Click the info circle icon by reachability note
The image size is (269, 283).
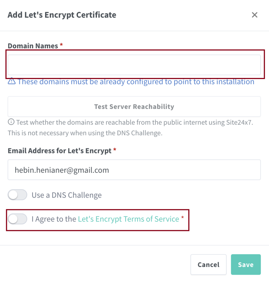pyautogui.click(x=11, y=122)
